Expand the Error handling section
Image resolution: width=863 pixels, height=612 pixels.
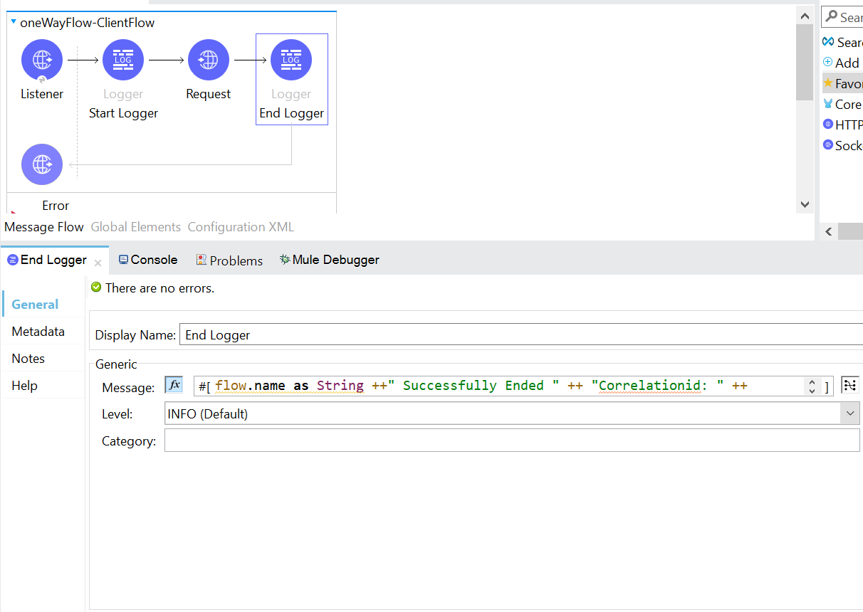pyautogui.click(x=12, y=211)
